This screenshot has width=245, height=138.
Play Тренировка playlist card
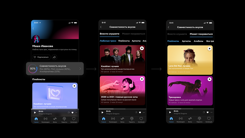coord(209,79)
